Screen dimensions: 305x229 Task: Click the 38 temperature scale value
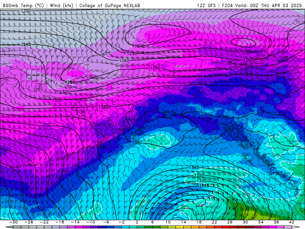(x=276, y=222)
